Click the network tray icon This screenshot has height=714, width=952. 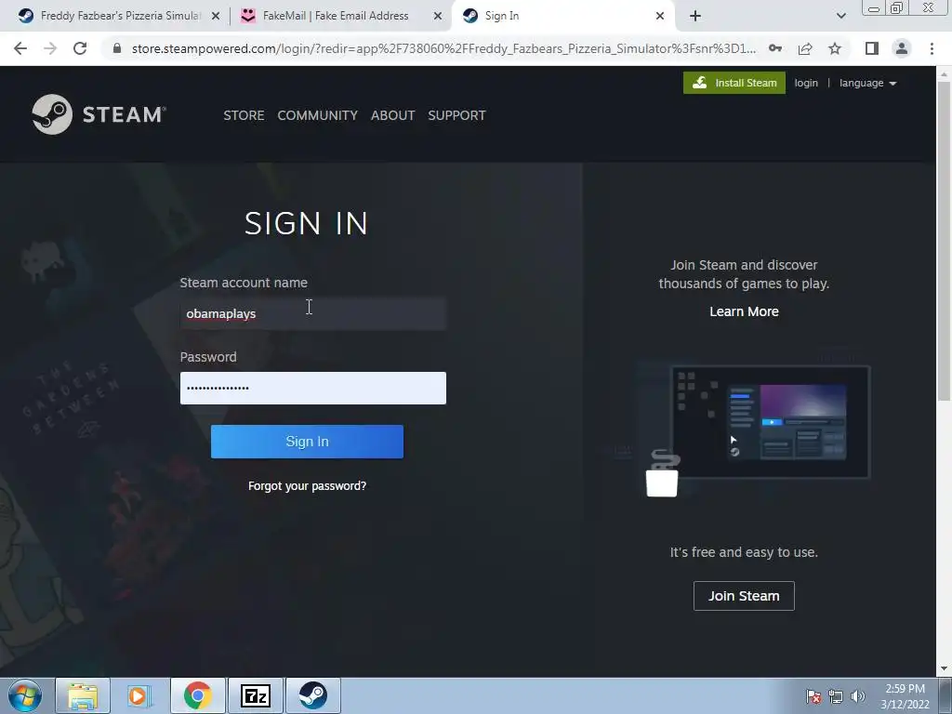[x=836, y=696]
